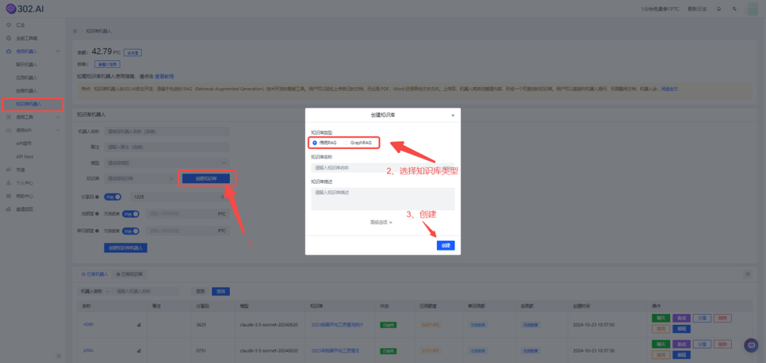Expand 高级选项 in the dialog
The image size is (766, 363).
tap(381, 223)
